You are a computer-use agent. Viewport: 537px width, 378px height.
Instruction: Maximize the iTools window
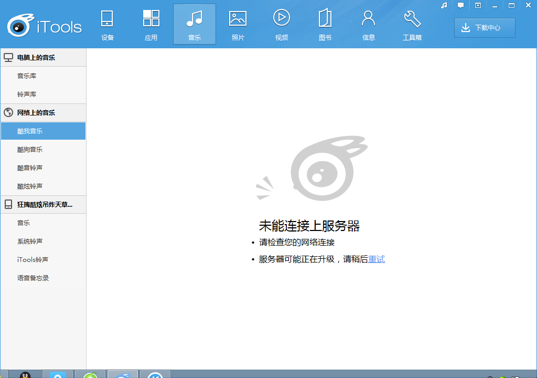coord(511,5)
